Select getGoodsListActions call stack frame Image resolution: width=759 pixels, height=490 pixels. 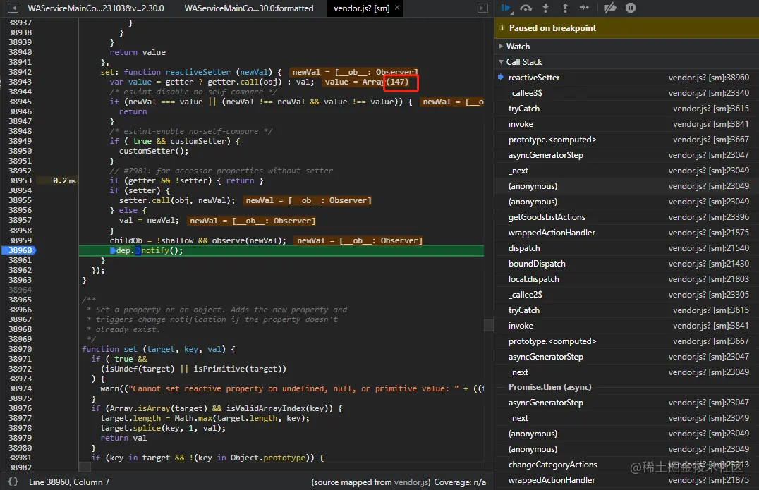[627, 217]
